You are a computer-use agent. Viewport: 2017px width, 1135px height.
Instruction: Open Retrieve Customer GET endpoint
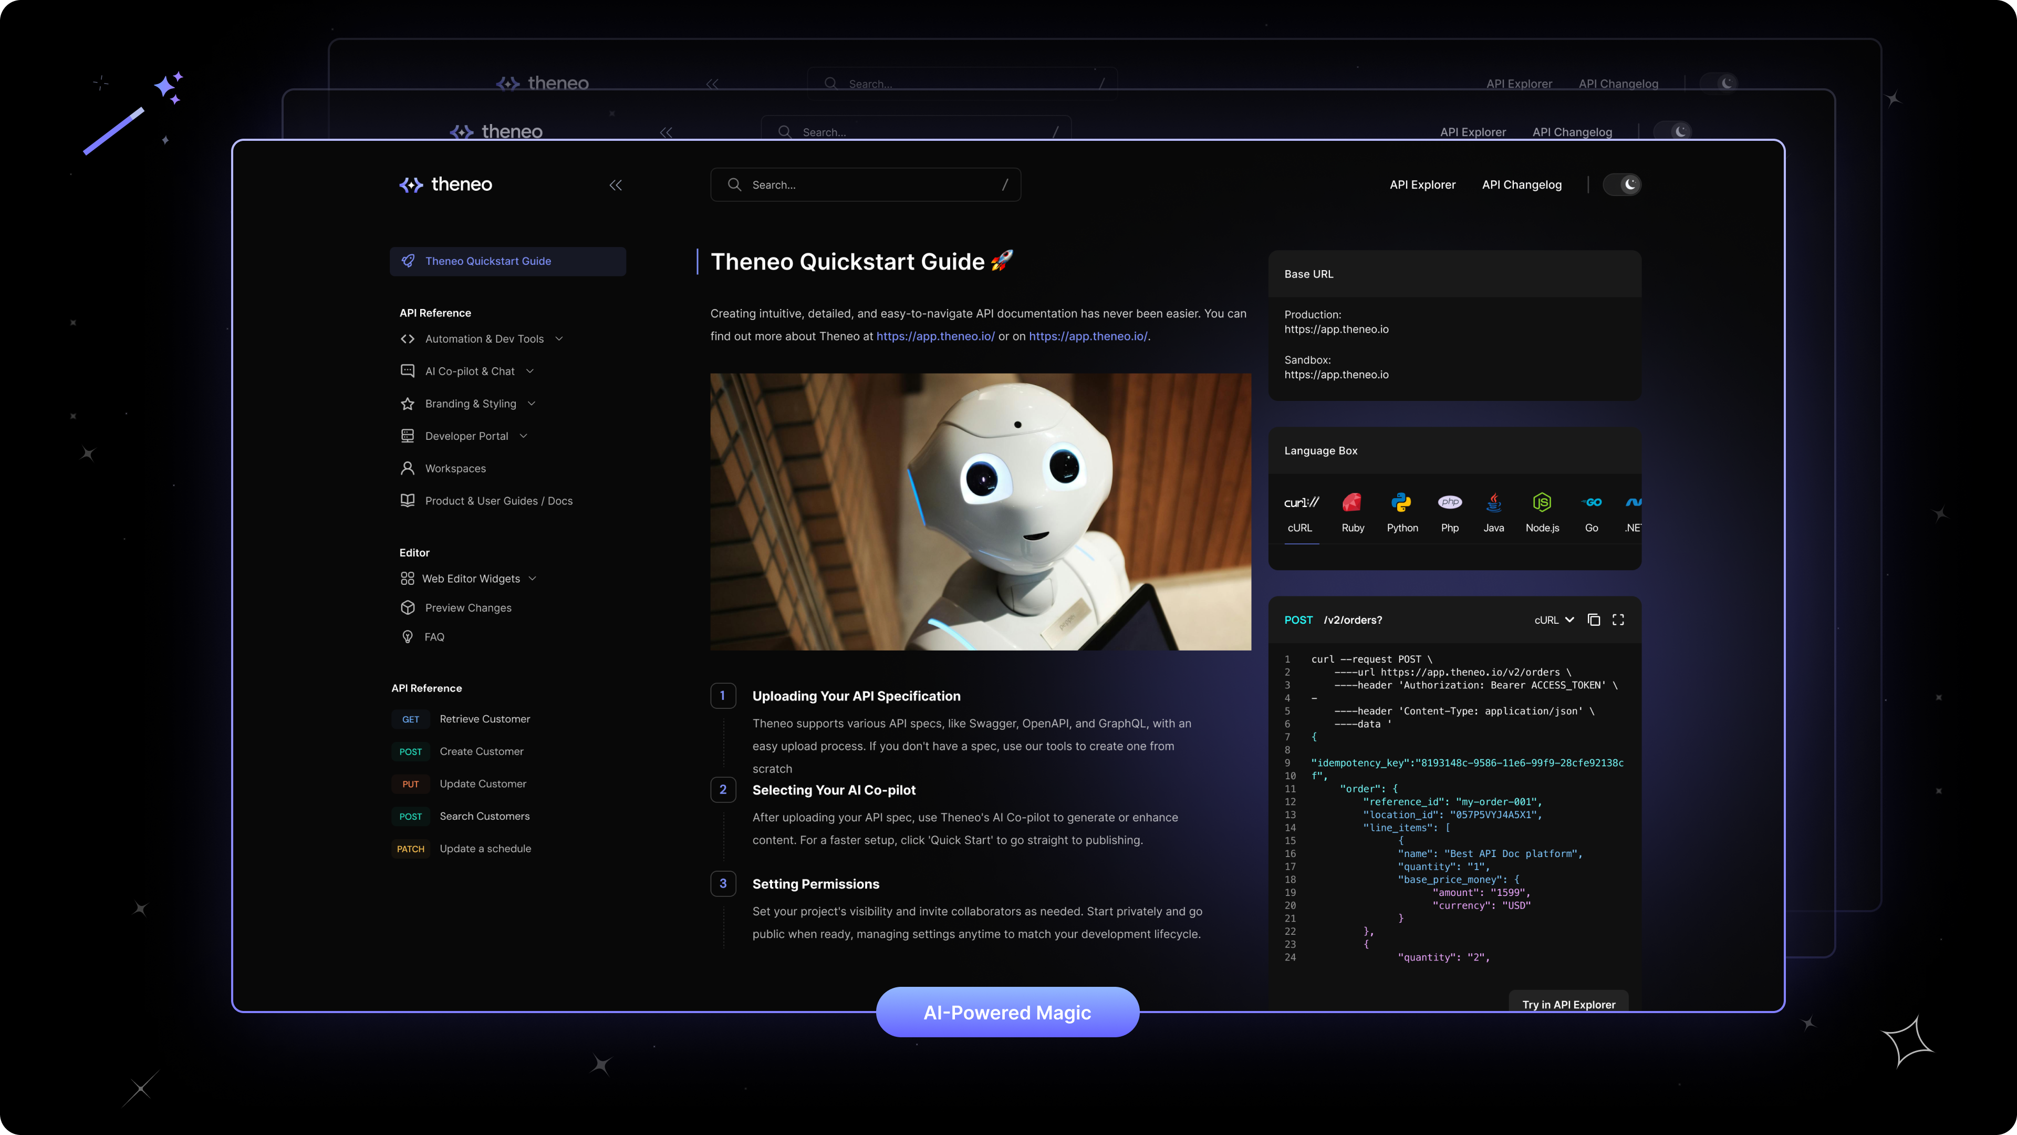(484, 719)
